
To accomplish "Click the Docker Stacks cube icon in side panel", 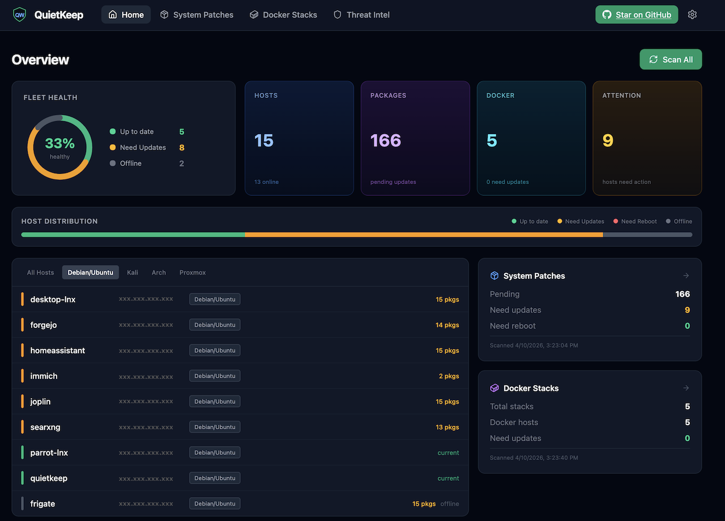I will (494, 387).
